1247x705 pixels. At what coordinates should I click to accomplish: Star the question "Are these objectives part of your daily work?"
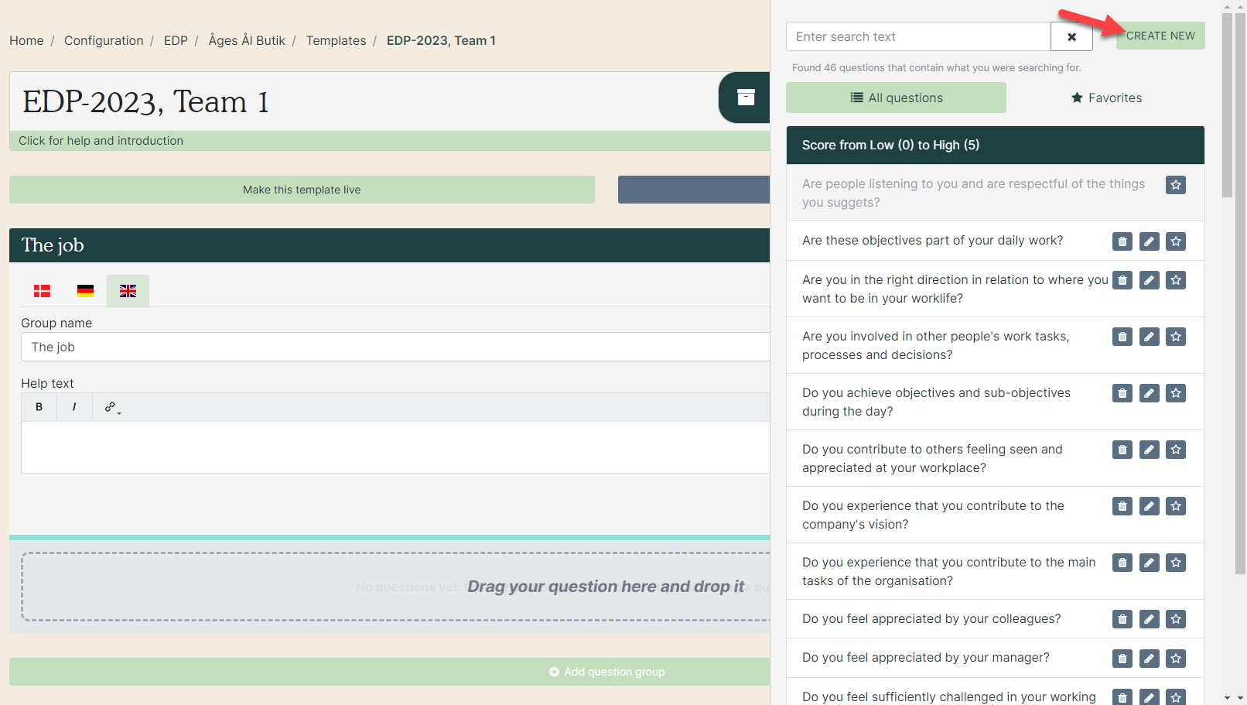[1176, 241]
